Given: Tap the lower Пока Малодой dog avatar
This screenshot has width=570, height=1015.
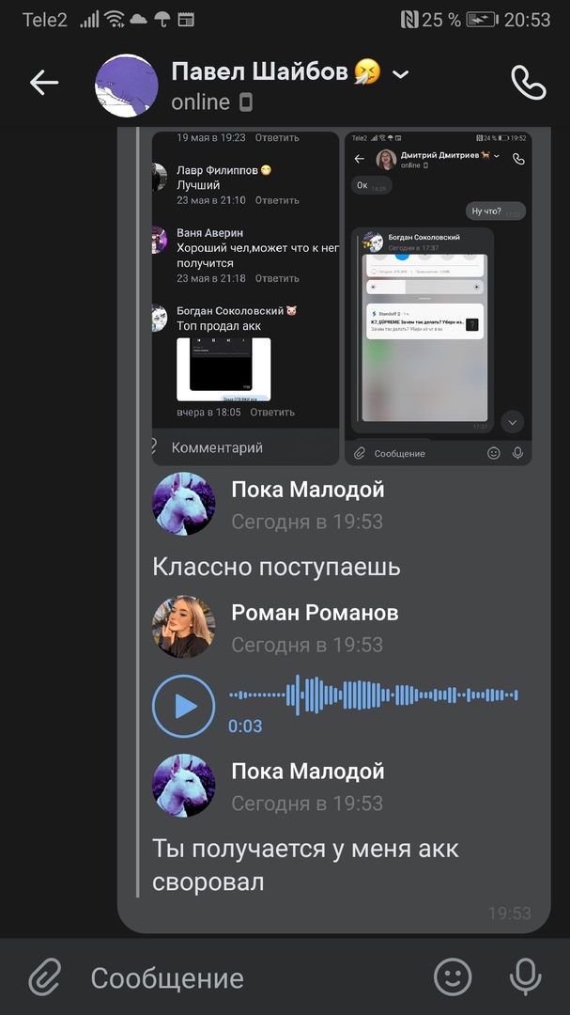Looking at the screenshot, I should coord(184,785).
